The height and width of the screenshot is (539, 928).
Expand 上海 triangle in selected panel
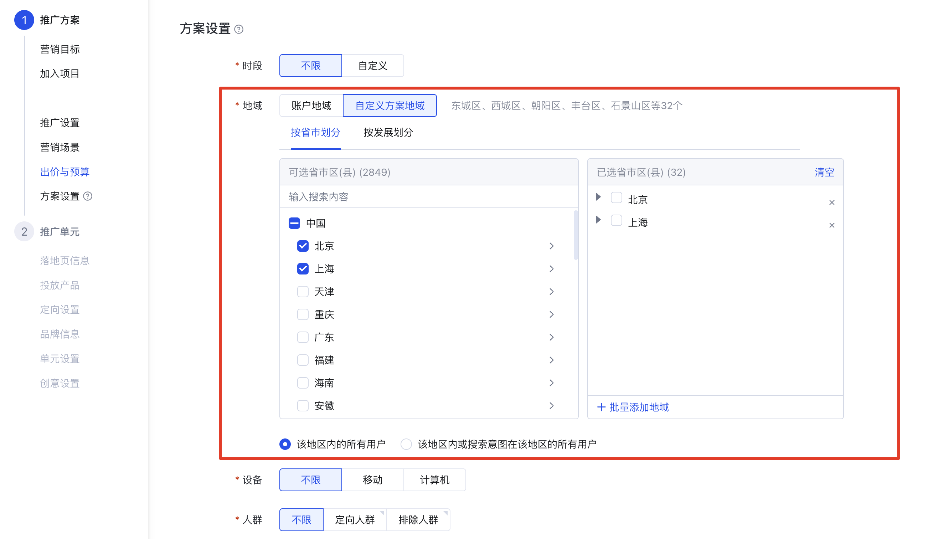click(598, 220)
